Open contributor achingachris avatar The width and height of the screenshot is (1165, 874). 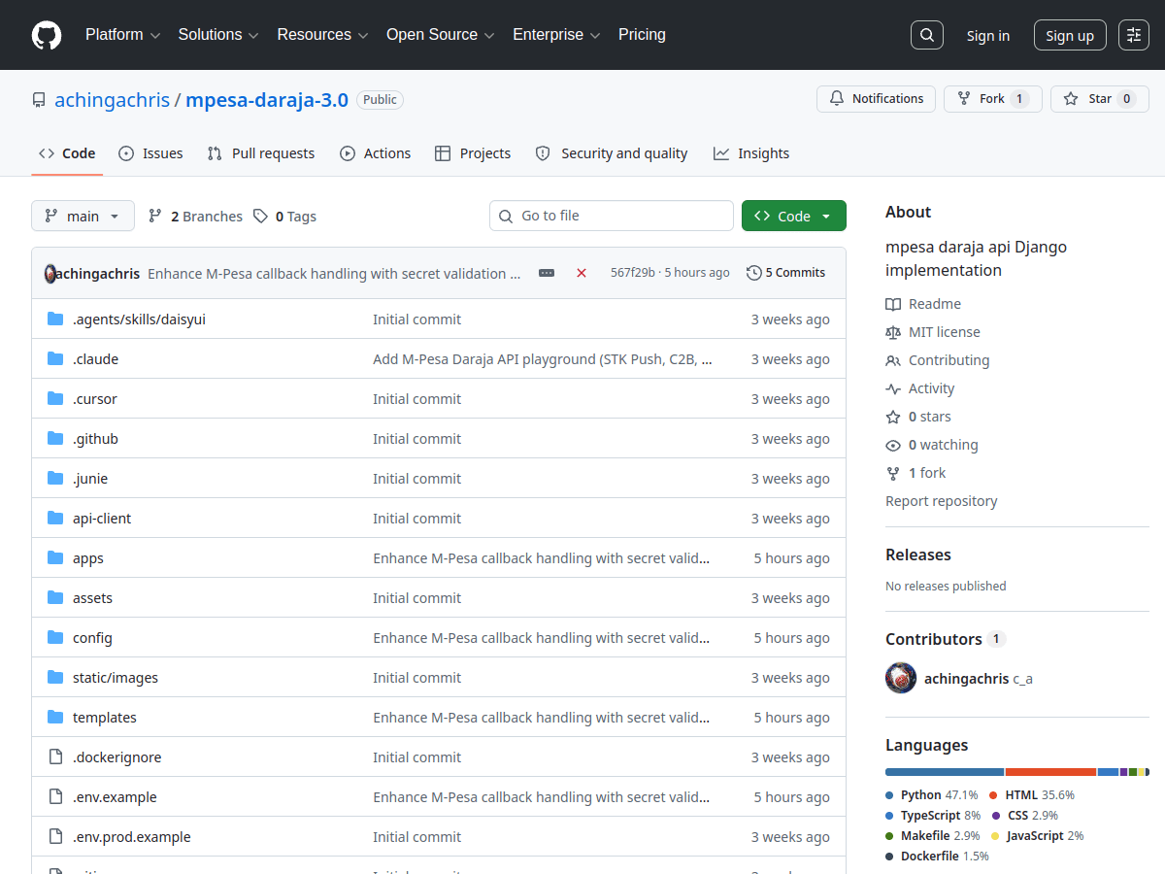coord(901,678)
